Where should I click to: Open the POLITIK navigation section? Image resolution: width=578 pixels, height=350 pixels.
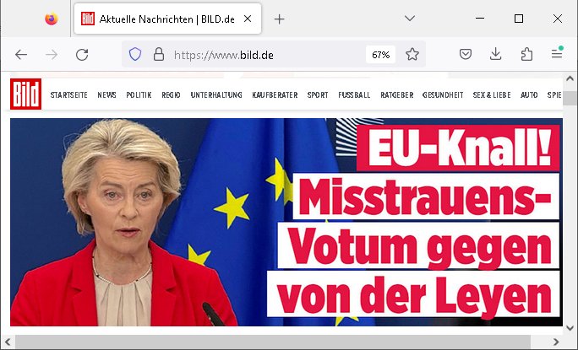[139, 95]
